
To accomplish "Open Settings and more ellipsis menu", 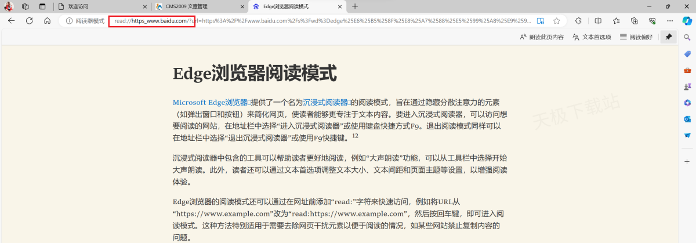I will click(669, 21).
